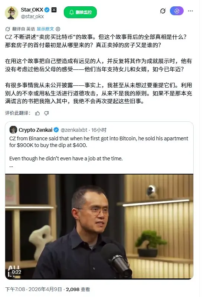
Task: Open the @zenkaixbt handle
Action: pos(74,130)
